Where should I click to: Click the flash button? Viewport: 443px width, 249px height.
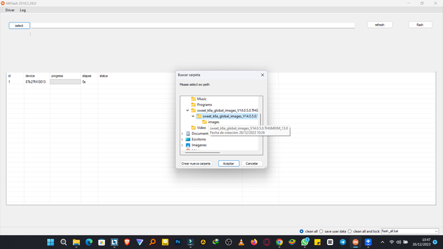pyautogui.click(x=420, y=25)
